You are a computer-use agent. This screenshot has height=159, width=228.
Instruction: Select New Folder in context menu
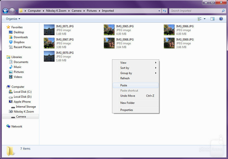point(127,103)
